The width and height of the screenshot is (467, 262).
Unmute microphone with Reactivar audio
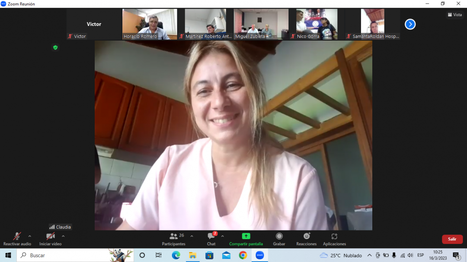[17, 239]
